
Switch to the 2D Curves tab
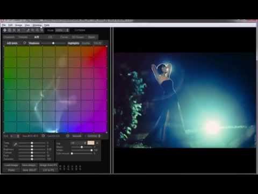78,37
